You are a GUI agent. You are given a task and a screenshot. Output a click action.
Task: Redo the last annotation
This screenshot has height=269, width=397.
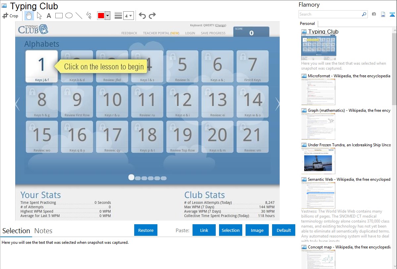[x=152, y=16]
